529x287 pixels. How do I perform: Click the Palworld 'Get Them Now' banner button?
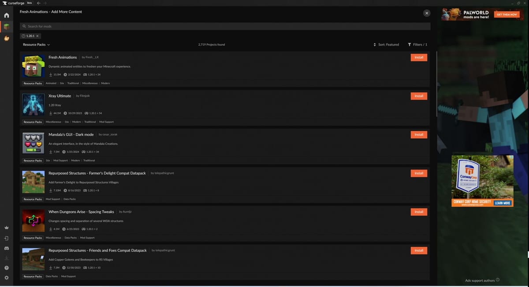click(507, 15)
